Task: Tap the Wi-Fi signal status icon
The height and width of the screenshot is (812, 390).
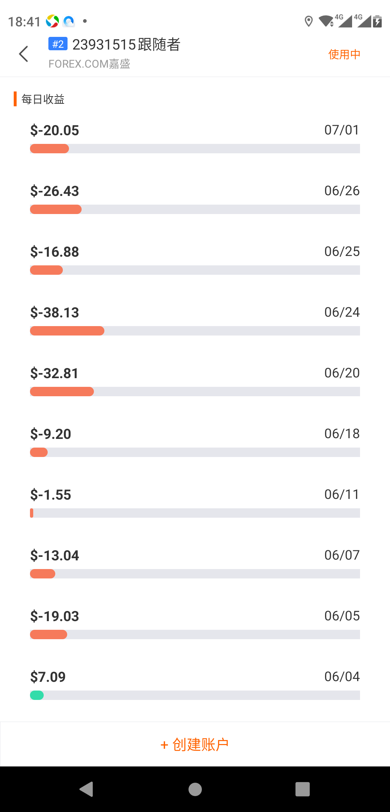Action: coord(326,21)
